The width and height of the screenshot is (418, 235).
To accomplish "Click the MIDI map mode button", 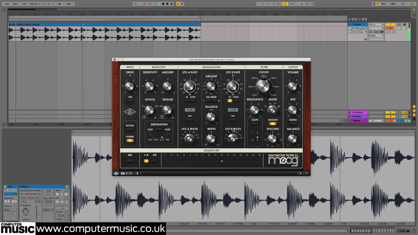I will [x=393, y=4].
